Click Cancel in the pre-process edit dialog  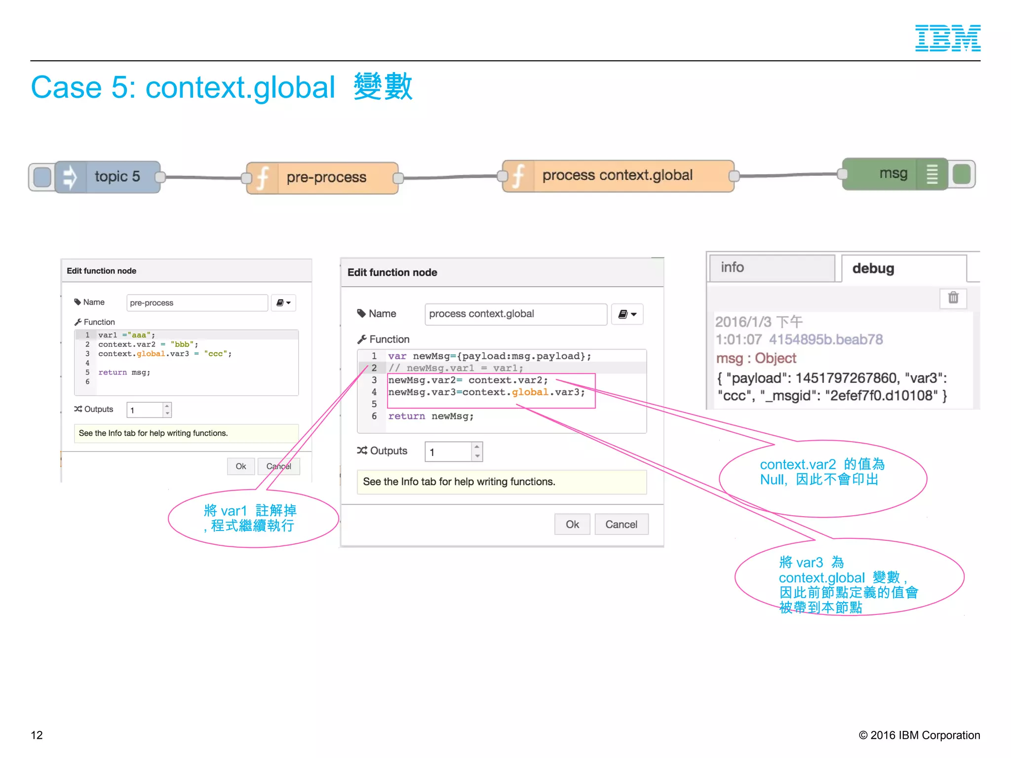point(278,466)
